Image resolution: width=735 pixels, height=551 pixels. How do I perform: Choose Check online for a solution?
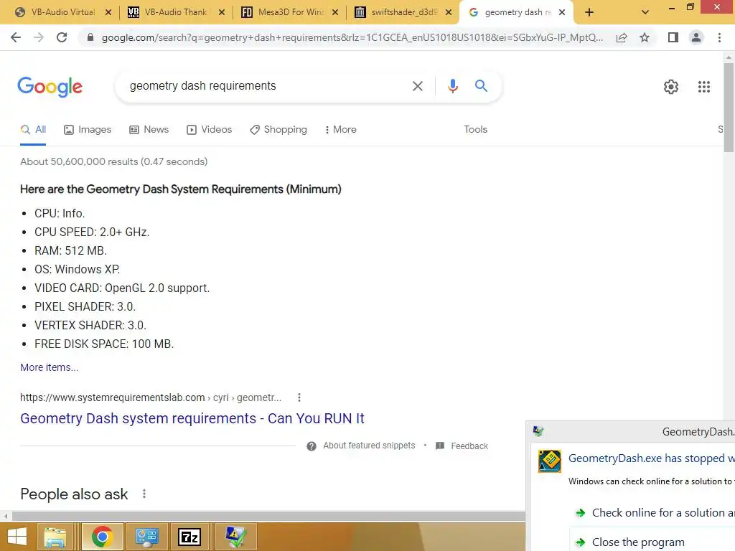tap(655, 513)
